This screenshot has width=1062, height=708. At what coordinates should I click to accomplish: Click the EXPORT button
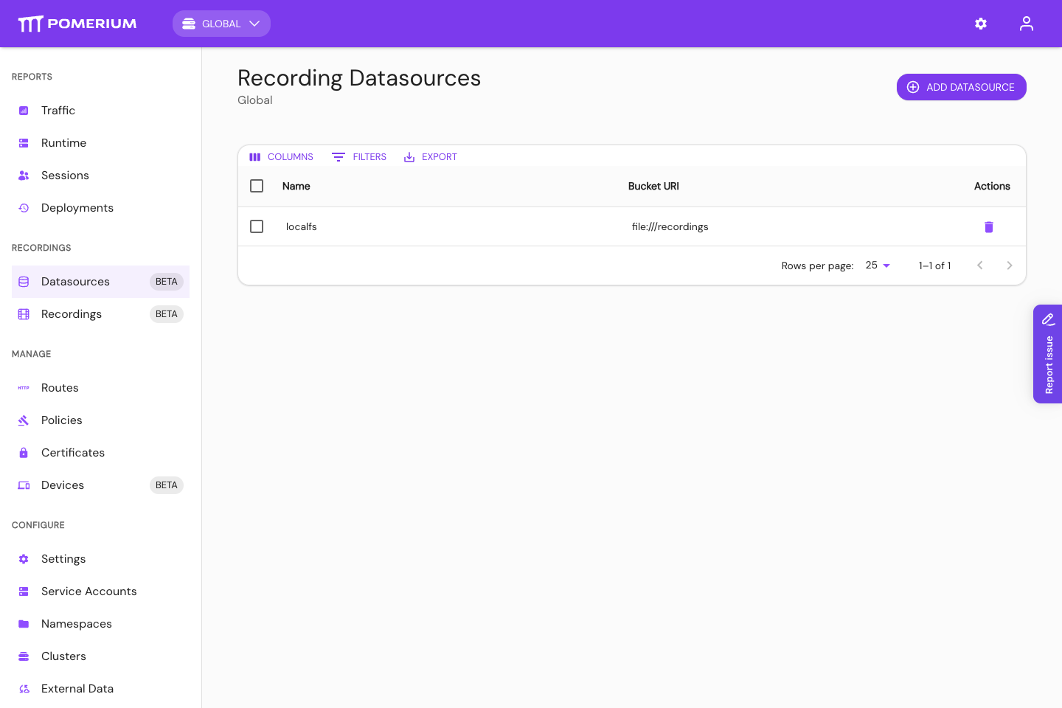pyautogui.click(x=431, y=157)
